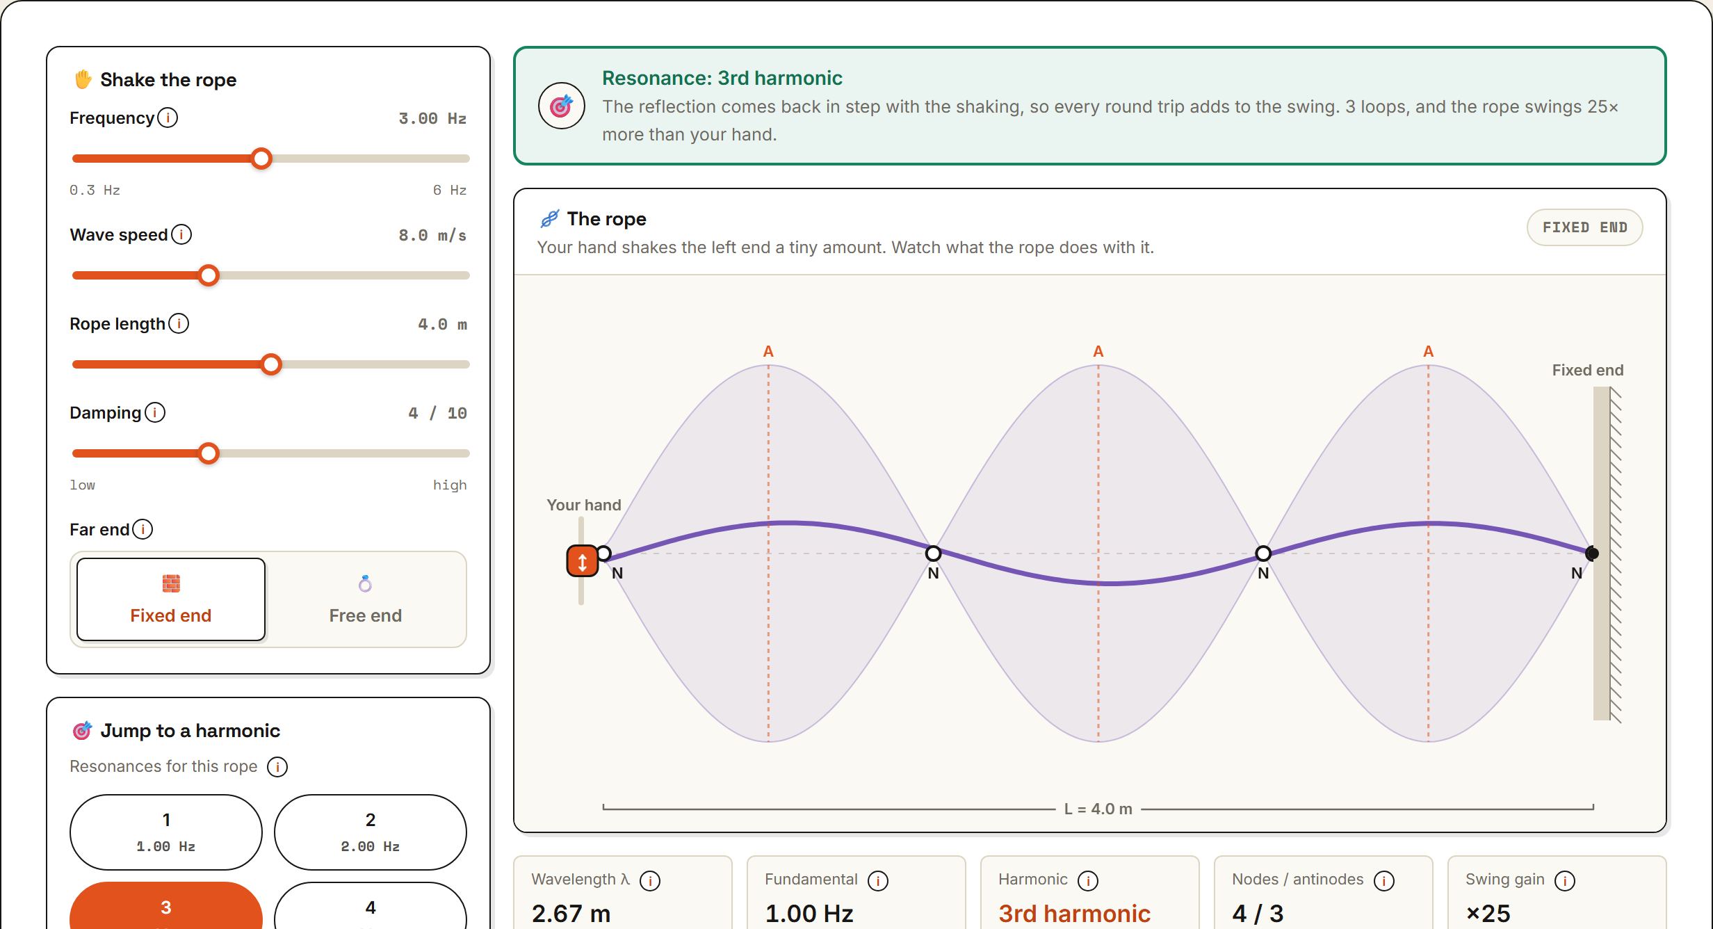Click the Frequency slider handle
The height and width of the screenshot is (929, 1713).
pos(261,159)
